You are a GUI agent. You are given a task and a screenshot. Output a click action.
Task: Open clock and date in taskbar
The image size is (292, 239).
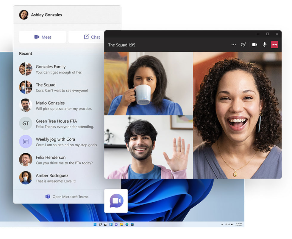click(x=238, y=224)
